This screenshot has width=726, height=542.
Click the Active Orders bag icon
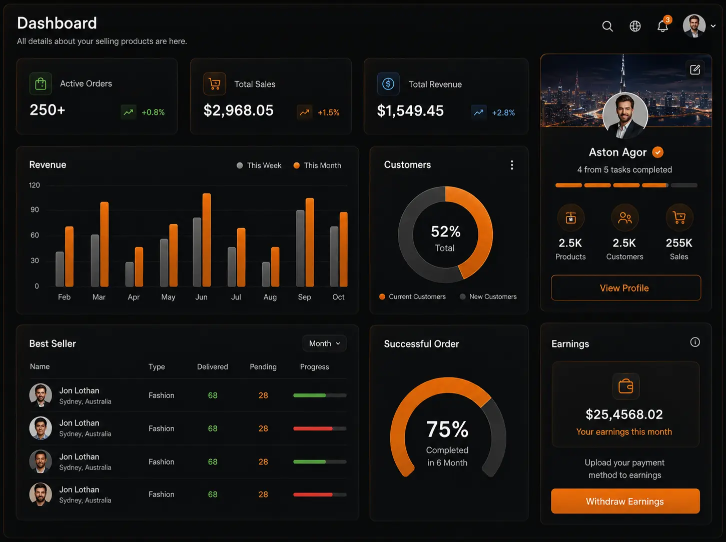[41, 83]
